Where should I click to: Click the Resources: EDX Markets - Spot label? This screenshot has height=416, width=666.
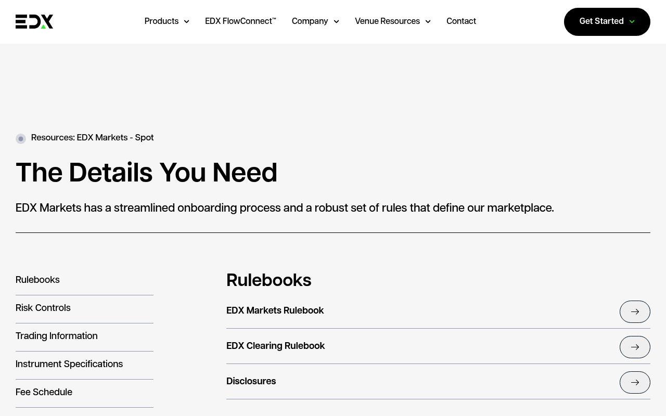click(x=92, y=138)
